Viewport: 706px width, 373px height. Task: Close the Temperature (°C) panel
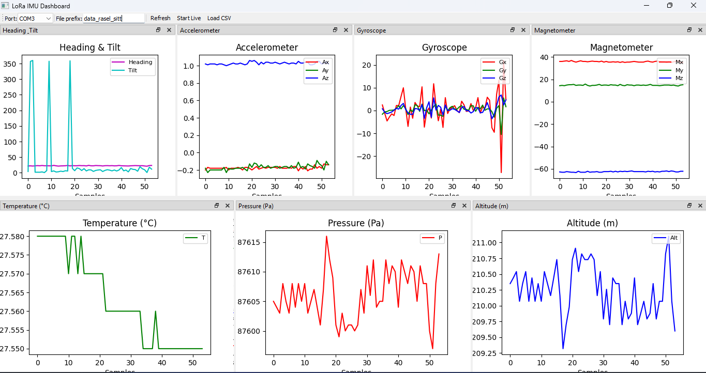click(228, 206)
